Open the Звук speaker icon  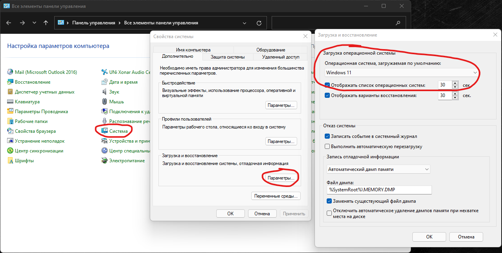click(x=105, y=92)
